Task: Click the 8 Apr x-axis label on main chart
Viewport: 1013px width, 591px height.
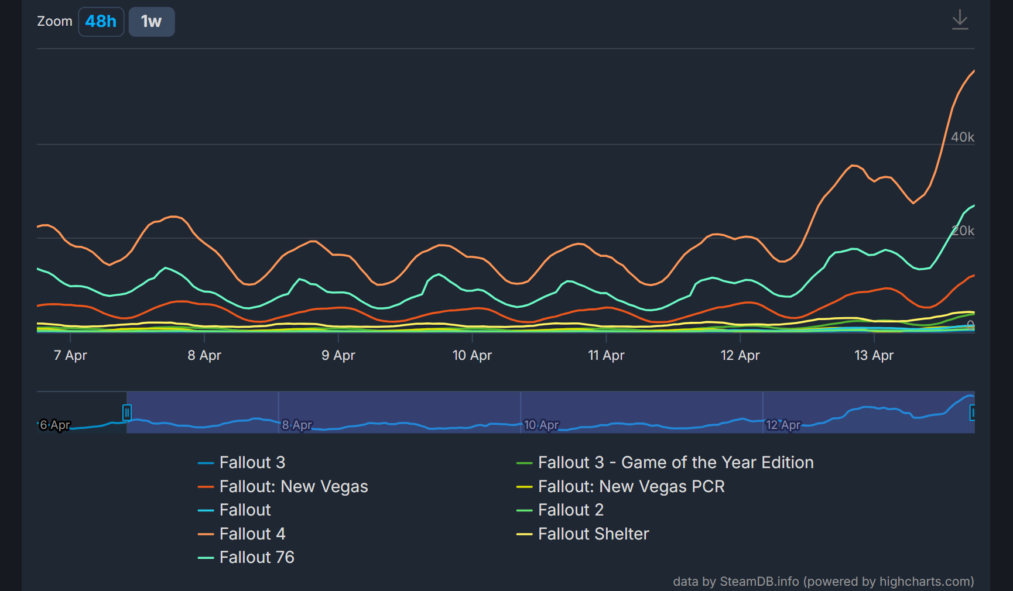Action: pos(204,355)
